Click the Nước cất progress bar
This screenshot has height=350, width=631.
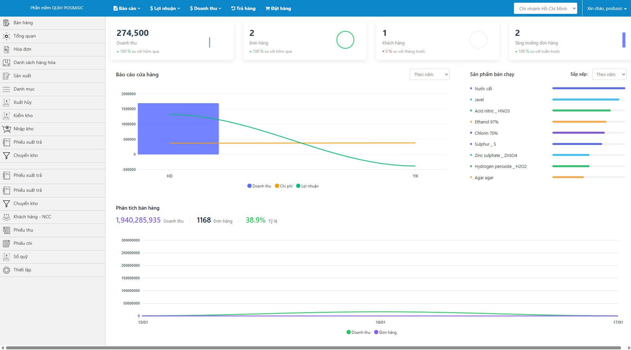589,89
